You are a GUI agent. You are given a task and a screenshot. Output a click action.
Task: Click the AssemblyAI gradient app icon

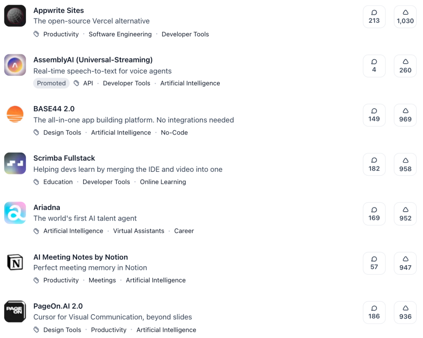pos(15,65)
